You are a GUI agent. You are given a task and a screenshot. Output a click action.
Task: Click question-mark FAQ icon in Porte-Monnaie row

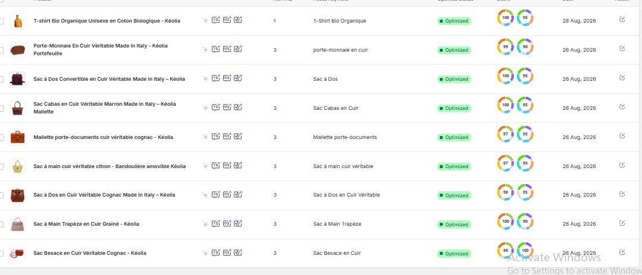[216, 49]
